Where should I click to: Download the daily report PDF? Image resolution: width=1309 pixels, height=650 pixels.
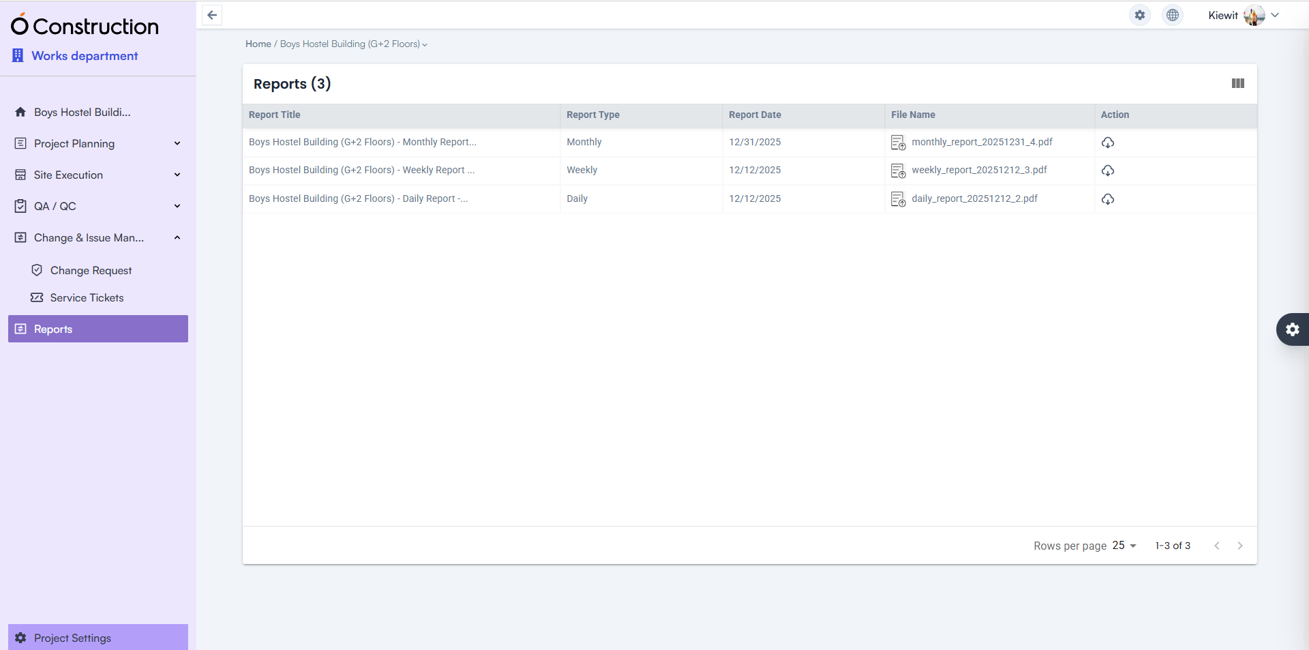1107,199
